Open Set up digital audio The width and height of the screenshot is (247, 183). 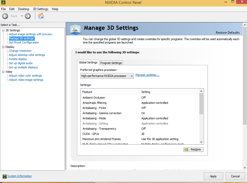[21, 63]
